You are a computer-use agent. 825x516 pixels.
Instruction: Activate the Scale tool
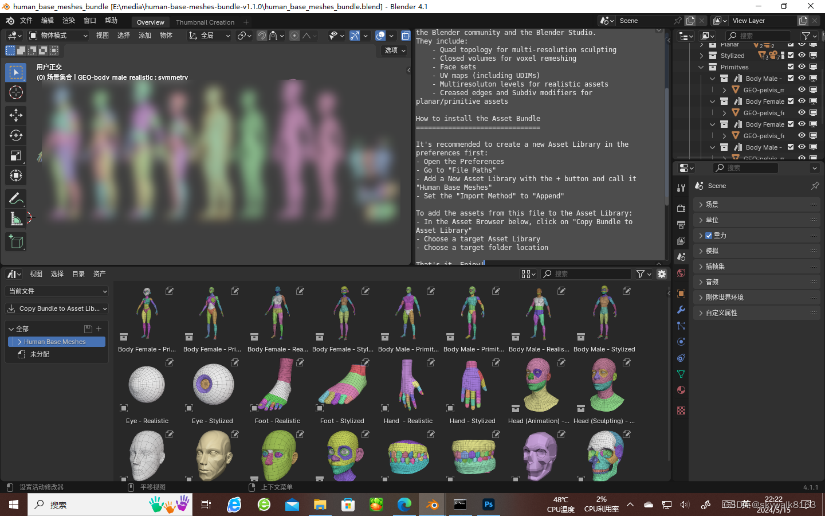coord(16,155)
